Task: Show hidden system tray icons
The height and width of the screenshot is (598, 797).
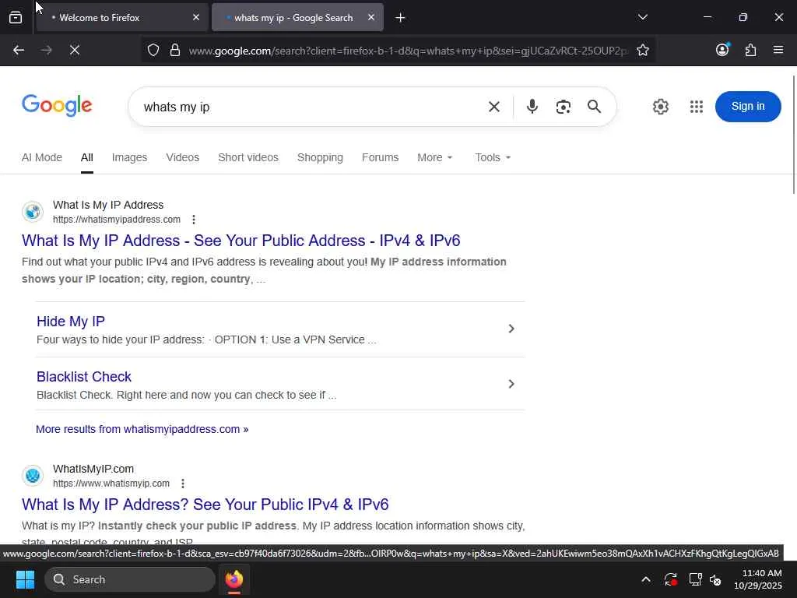Action: (646, 579)
